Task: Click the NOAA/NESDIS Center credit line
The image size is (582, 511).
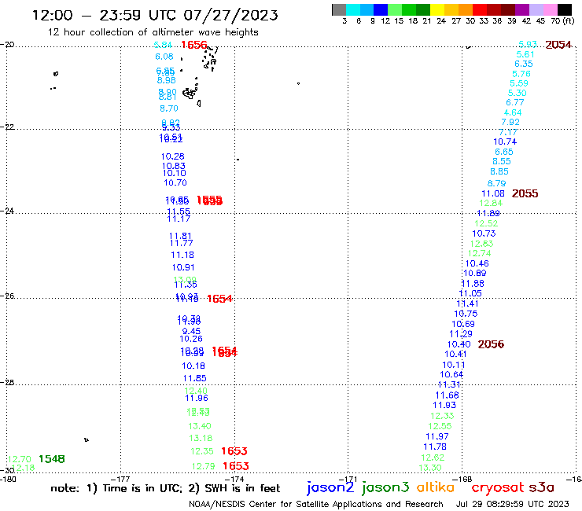Action: pyautogui.click(x=316, y=504)
